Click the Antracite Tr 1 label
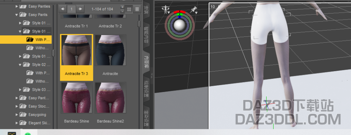 (76, 26)
